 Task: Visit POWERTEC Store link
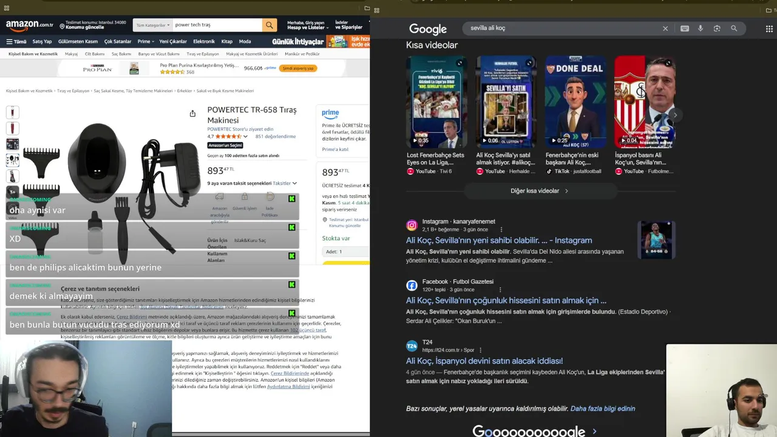(240, 129)
